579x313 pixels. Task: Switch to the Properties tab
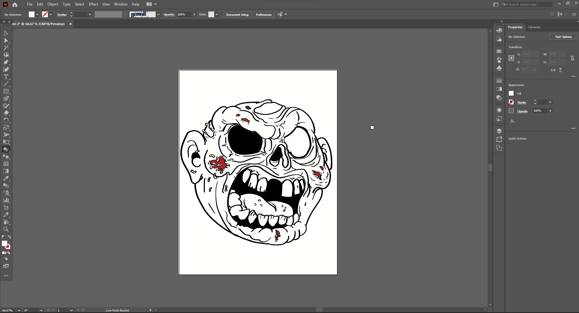(515, 27)
